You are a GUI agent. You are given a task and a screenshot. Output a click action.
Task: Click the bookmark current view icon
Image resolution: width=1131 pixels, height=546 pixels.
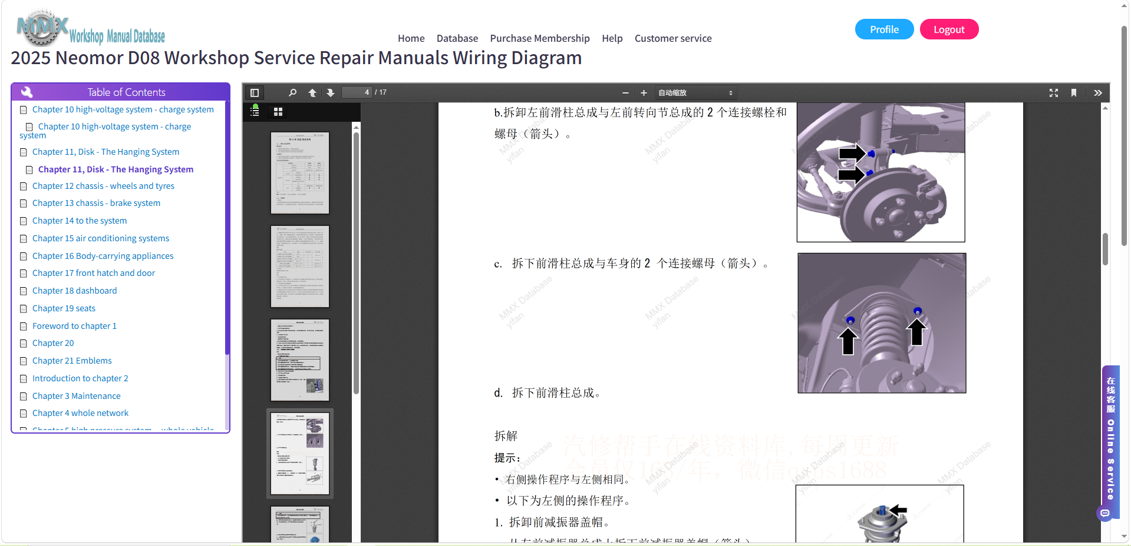[x=1074, y=93]
